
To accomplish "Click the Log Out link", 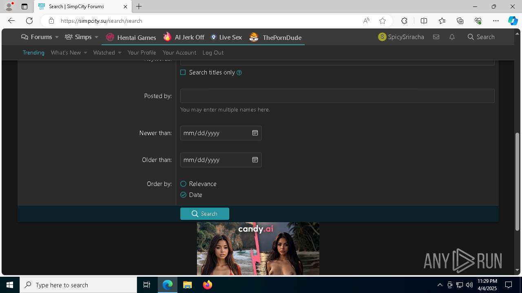I will pos(213,52).
